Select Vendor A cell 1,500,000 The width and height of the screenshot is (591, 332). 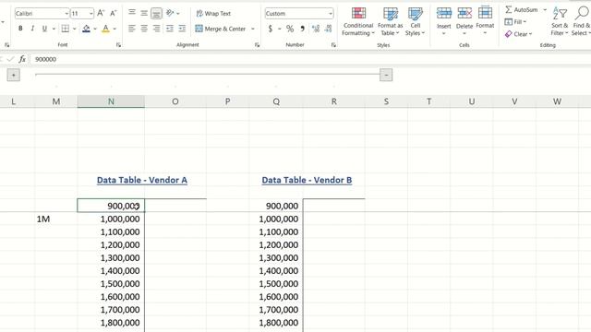pyautogui.click(x=111, y=283)
